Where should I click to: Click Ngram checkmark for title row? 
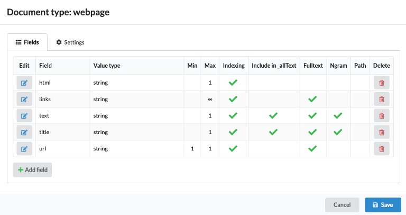click(x=338, y=132)
